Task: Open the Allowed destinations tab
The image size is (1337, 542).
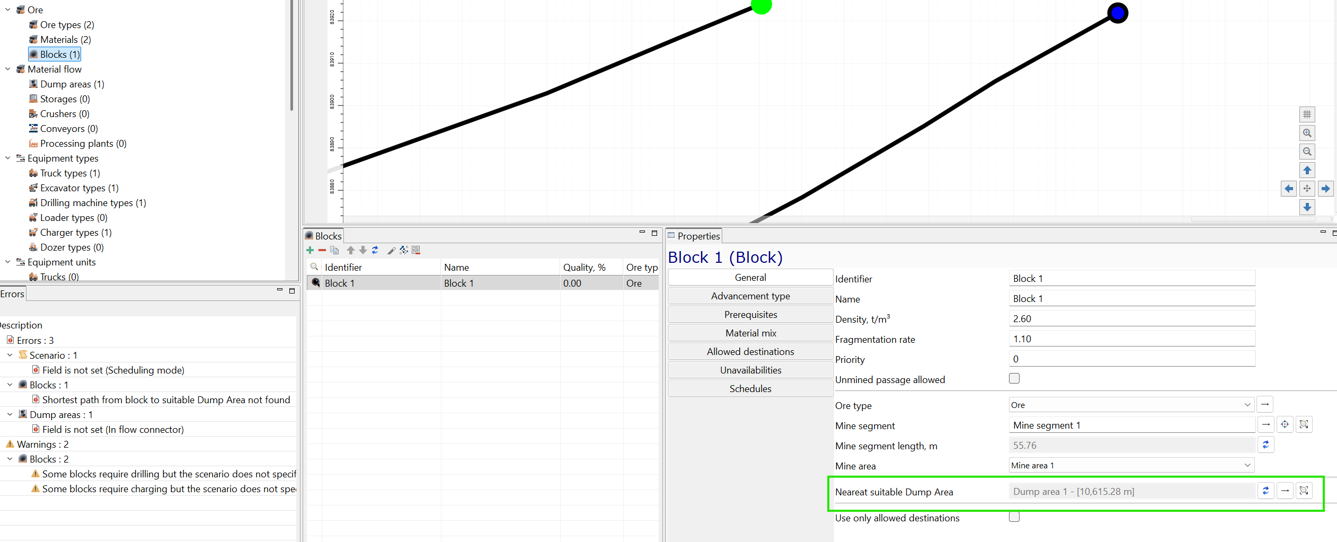Action: coord(750,351)
